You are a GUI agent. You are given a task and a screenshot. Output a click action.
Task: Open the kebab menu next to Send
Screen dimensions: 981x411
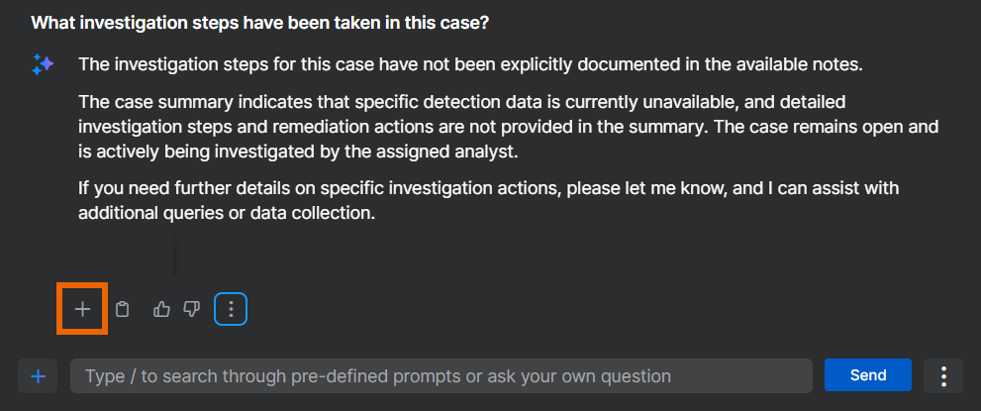click(943, 376)
